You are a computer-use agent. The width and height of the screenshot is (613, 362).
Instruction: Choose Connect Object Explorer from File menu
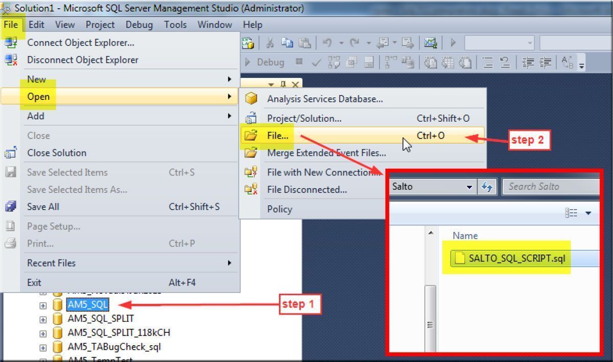click(x=121, y=42)
